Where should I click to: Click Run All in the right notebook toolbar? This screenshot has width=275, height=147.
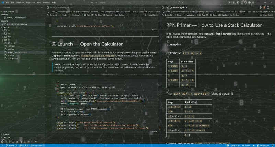203,15
